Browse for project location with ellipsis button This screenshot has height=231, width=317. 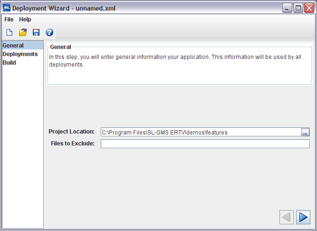(x=305, y=133)
